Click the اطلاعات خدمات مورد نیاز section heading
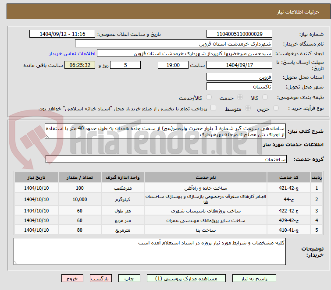Screen dimensions: 331x290 point(293,145)
